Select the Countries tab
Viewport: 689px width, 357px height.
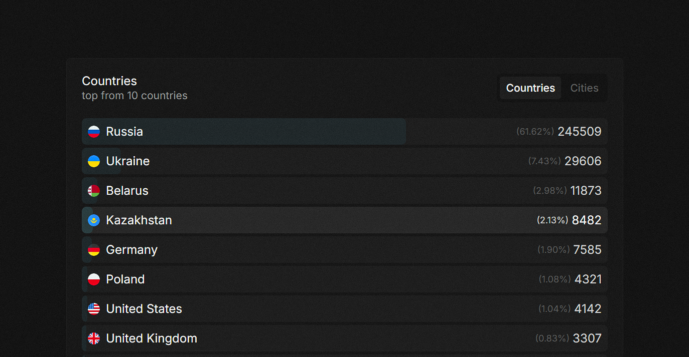tap(530, 88)
